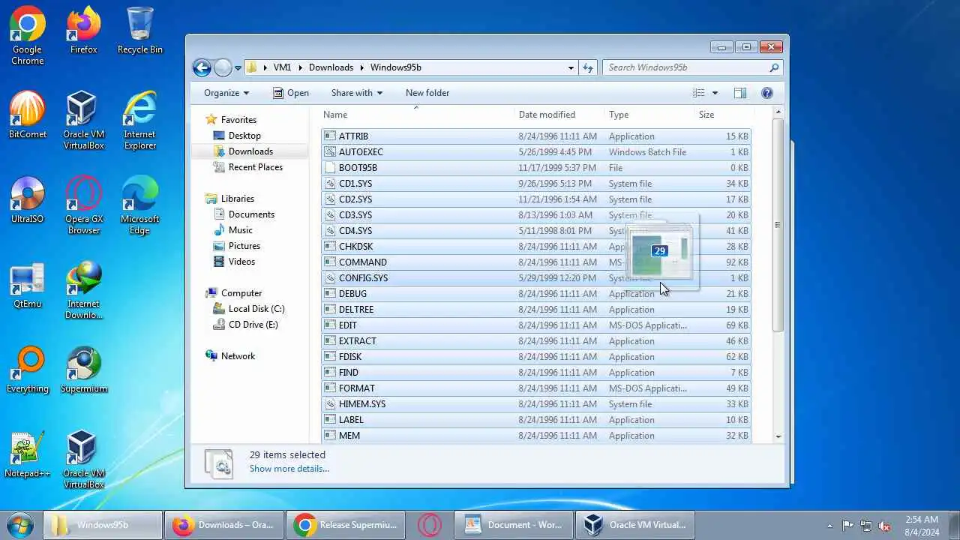Select the Internet Download Manager desktop icon
The width and height of the screenshot is (960, 540).
pos(83,291)
